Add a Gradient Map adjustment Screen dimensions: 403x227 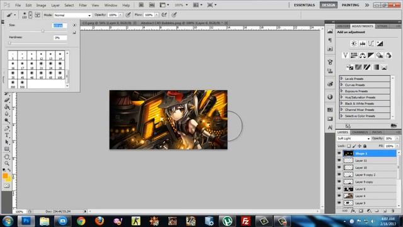tap(375, 67)
